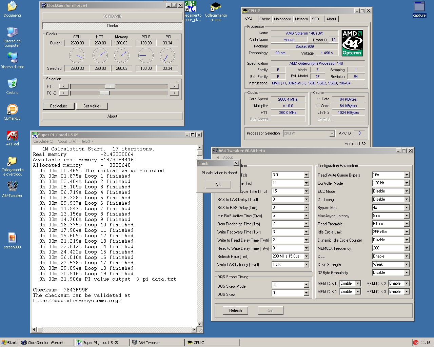Open the About menu in A64 Tweaker

[x=228, y=157]
